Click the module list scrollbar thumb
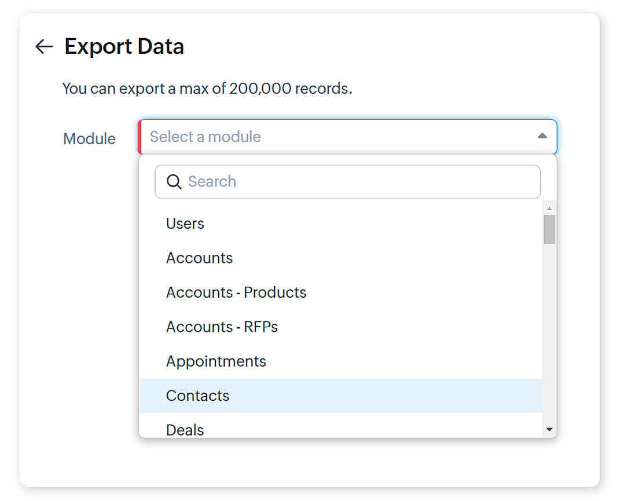620x501 pixels. click(549, 229)
